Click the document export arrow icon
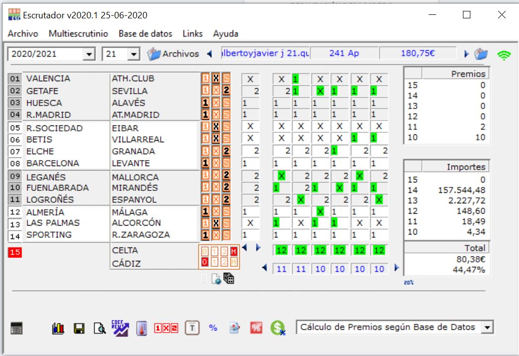519x356 pixels. pos(235,328)
